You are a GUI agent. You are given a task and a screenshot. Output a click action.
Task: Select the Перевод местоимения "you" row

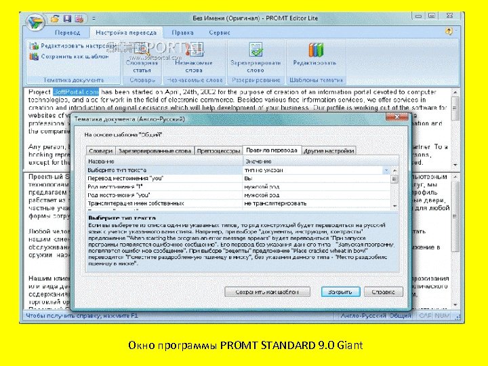pyautogui.click(x=238, y=179)
